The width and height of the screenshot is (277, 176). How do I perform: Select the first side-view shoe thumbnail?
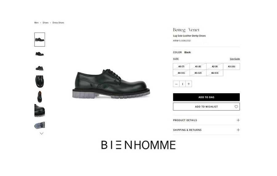(40, 40)
